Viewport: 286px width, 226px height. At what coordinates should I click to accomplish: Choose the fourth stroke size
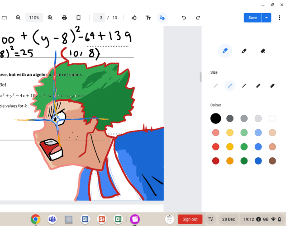258,85
